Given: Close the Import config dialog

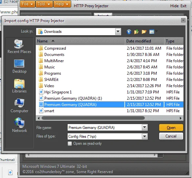Looking at the screenshot, I should [x=183, y=20].
